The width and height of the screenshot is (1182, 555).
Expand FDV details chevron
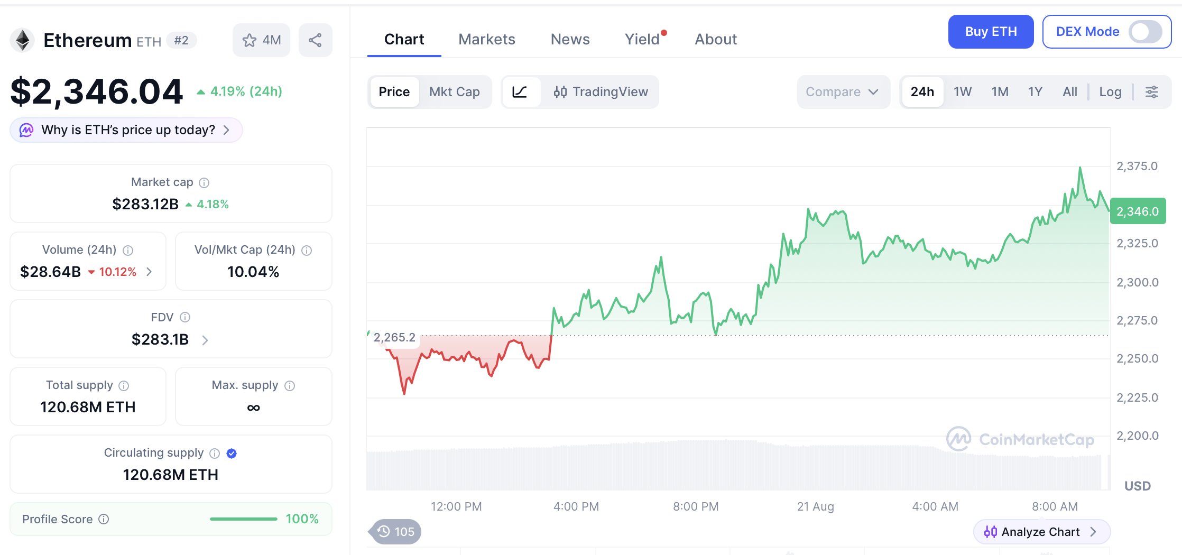[x=205, y=340]
